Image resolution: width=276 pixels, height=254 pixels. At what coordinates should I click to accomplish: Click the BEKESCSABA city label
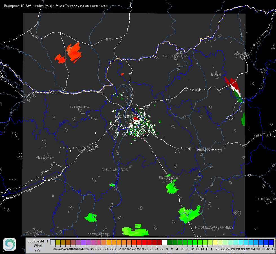266,199
